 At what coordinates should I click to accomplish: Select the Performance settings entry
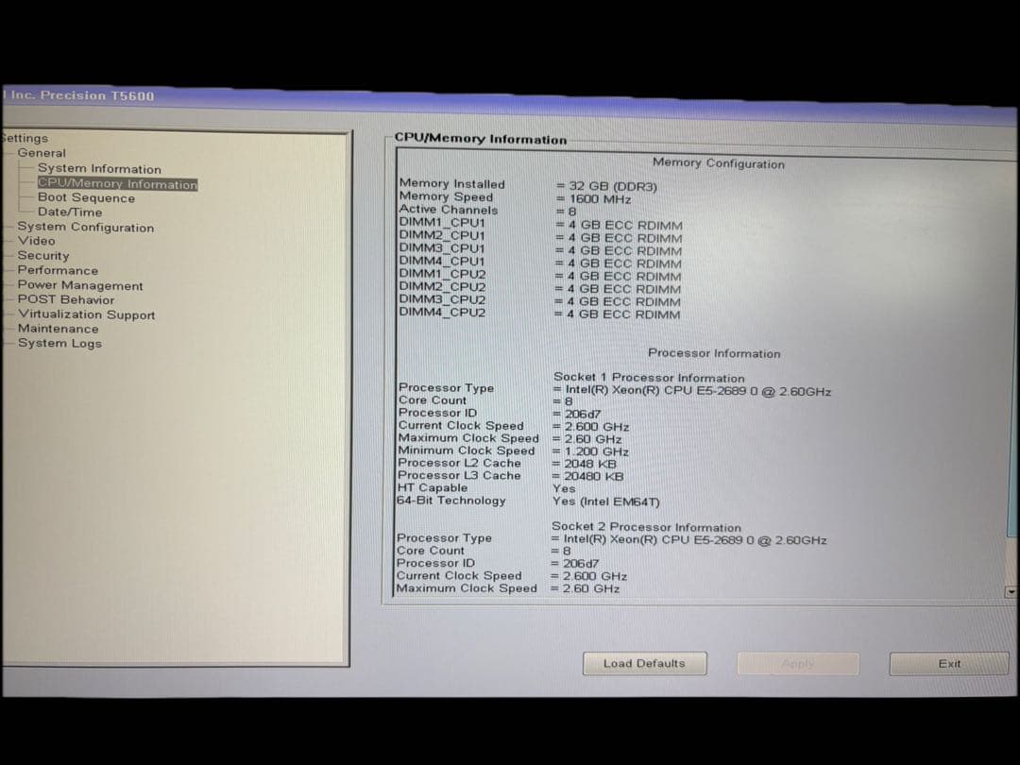tap(58, 270)
